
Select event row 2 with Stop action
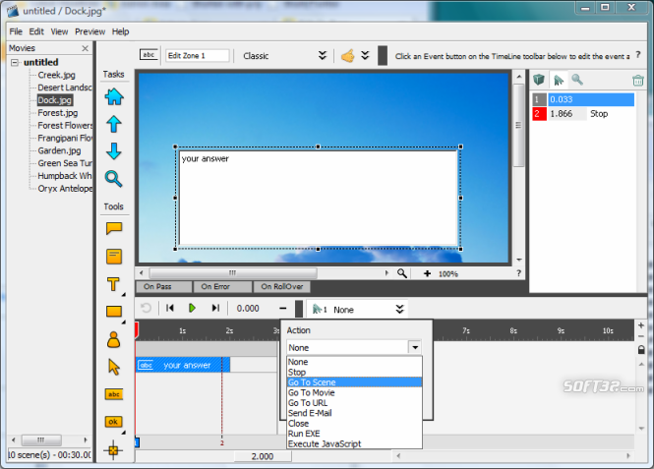pyautogui.click(x=582, y=114)
